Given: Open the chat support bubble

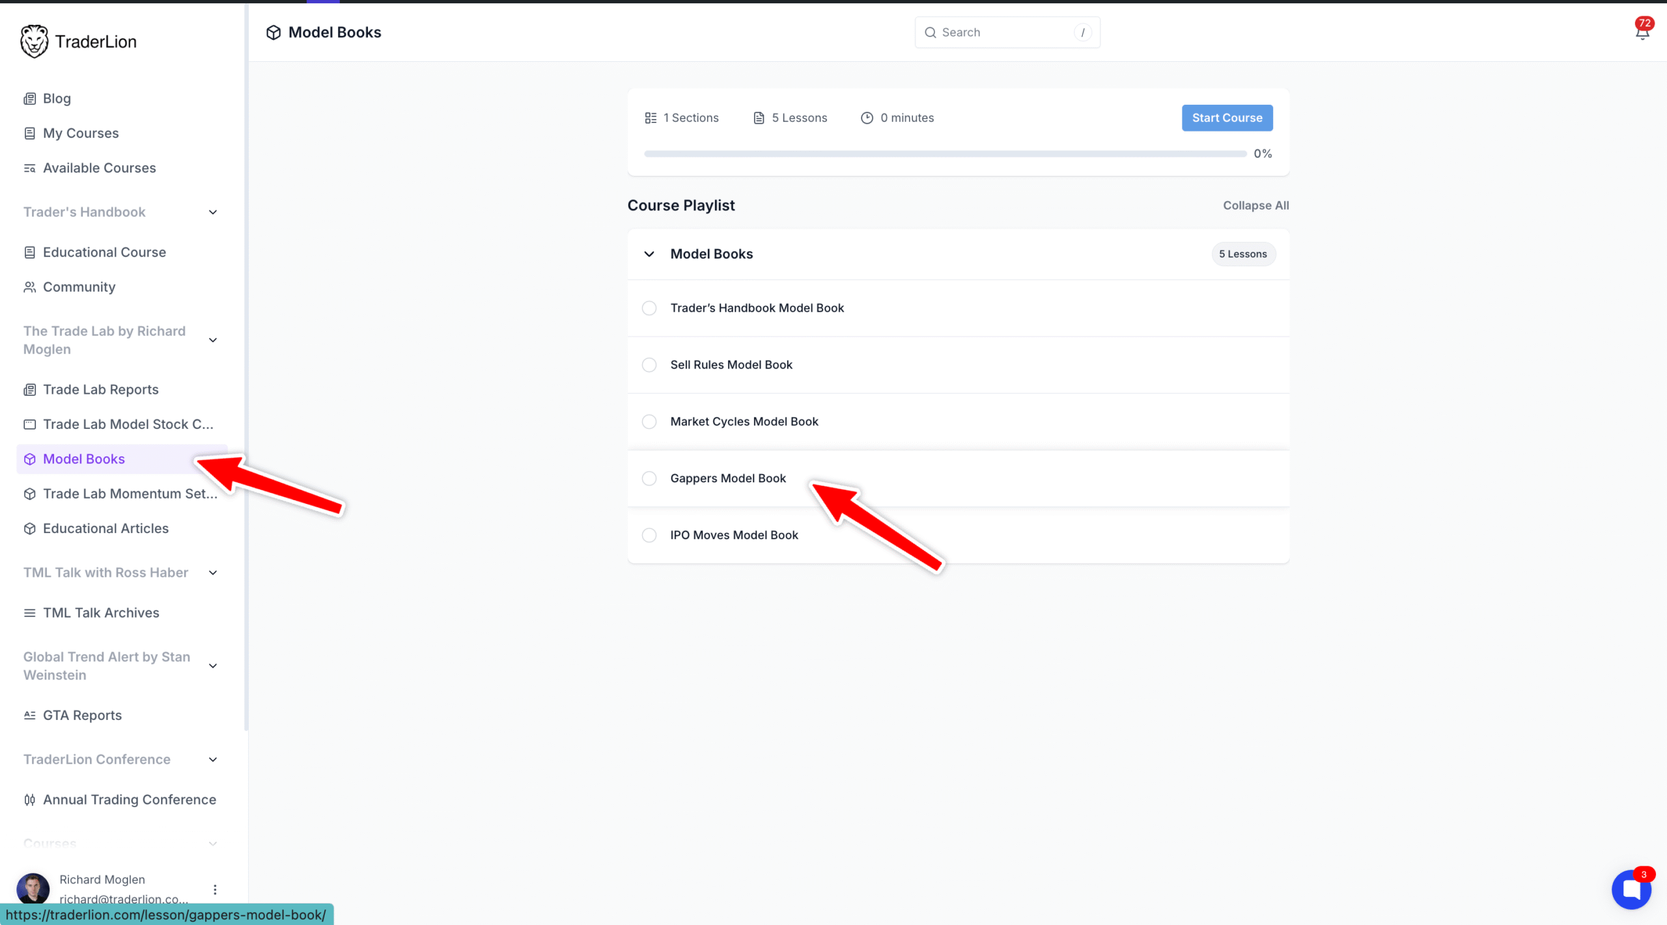Looking at the screenshot, I should pos(1631,889).
